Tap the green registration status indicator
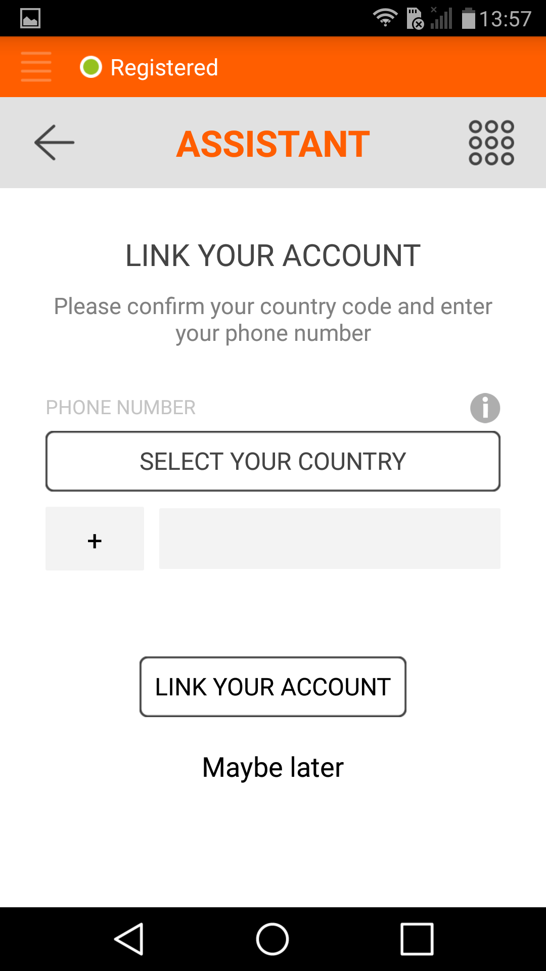 [91, 67]
